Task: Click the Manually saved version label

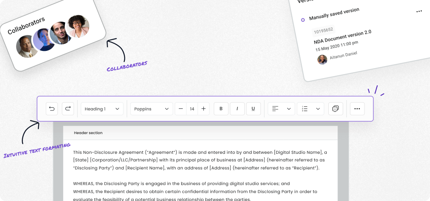Action: 334,14
